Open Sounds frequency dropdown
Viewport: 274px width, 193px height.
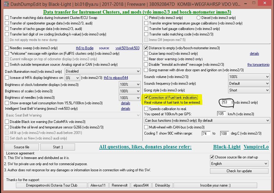249,84
